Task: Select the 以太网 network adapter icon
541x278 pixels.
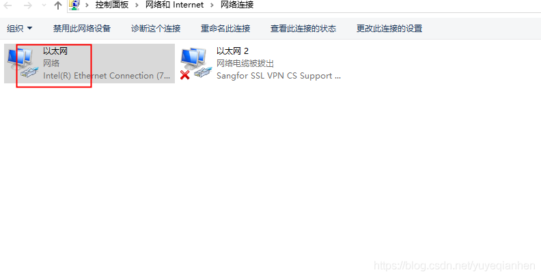Action: point(23,63)
